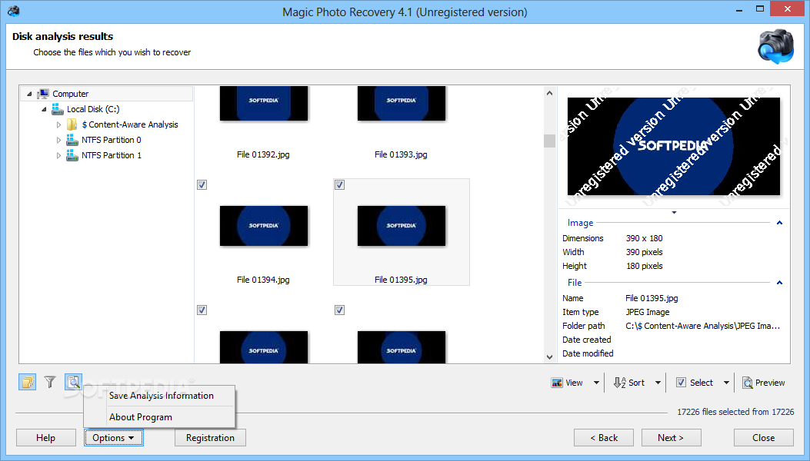Click the NTFS Partition 0 icon
The image size is (810, 461).
tap(72, 140)
